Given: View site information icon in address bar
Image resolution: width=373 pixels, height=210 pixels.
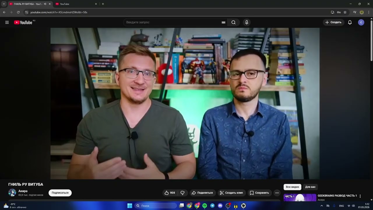Looking at the screenshot, I should (x=27, y=12).
